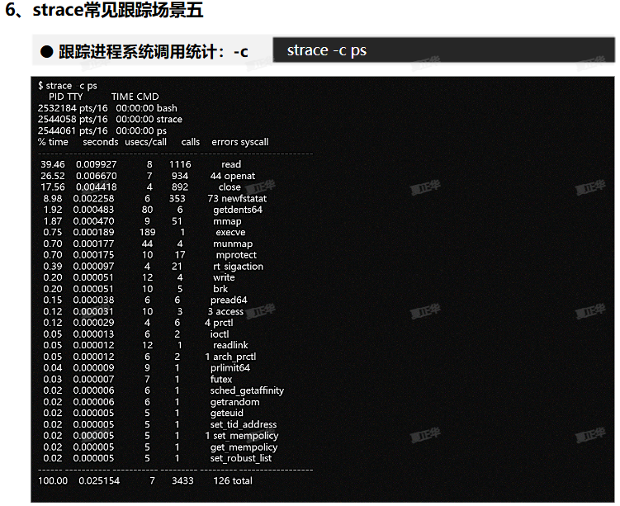Select the "strace -c ps" command box
This screenshot has height=506, width=620.
pos(443,50)
